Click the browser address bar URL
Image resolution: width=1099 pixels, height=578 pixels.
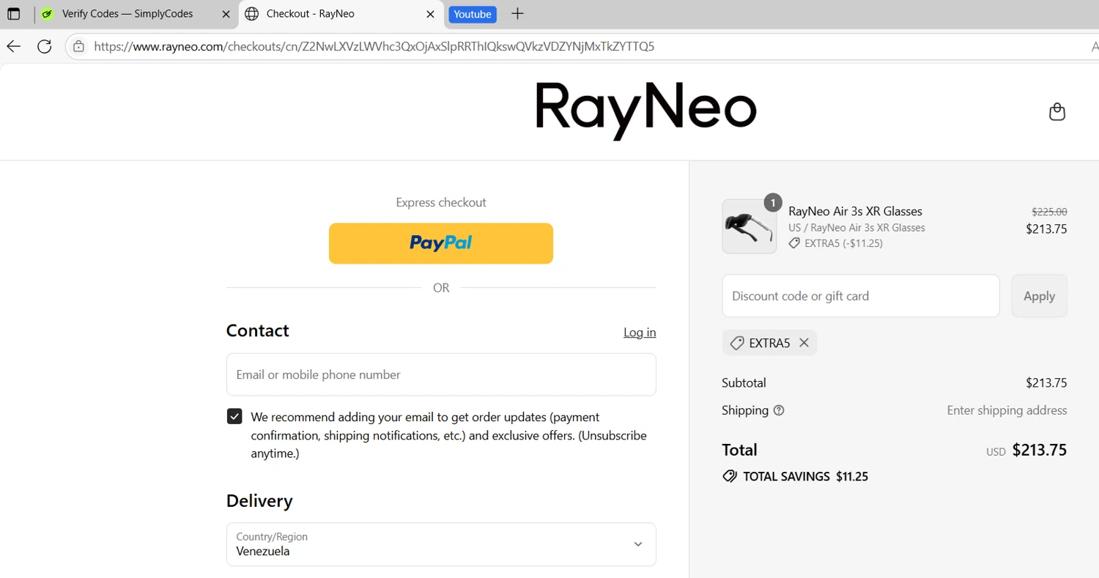(374, 47)
